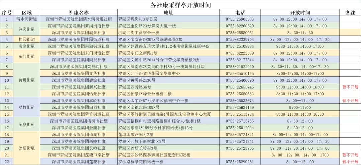Select phone number 0755-25290281
Image resolution: width=361 pixels, height=165 pixels.
pos(240,162)
